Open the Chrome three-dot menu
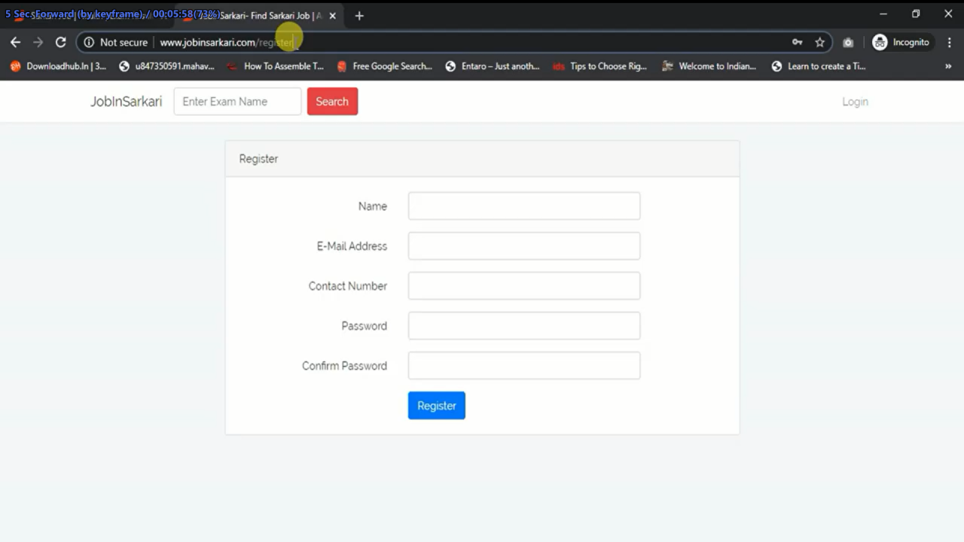The image size is (964, 542). (x=949, y=42)
